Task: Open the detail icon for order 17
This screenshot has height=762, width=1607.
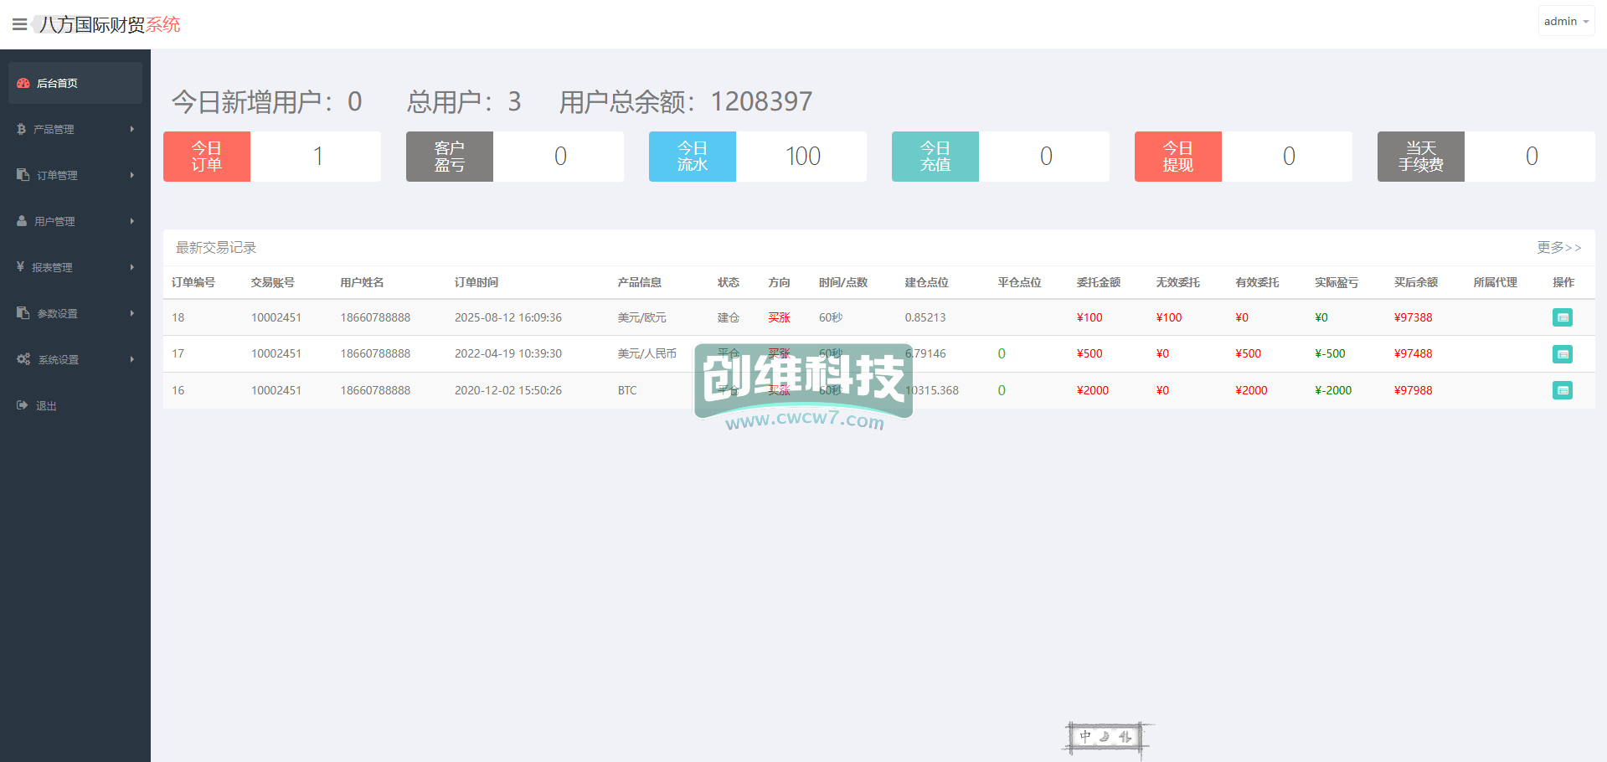Action: point(1563,354)
